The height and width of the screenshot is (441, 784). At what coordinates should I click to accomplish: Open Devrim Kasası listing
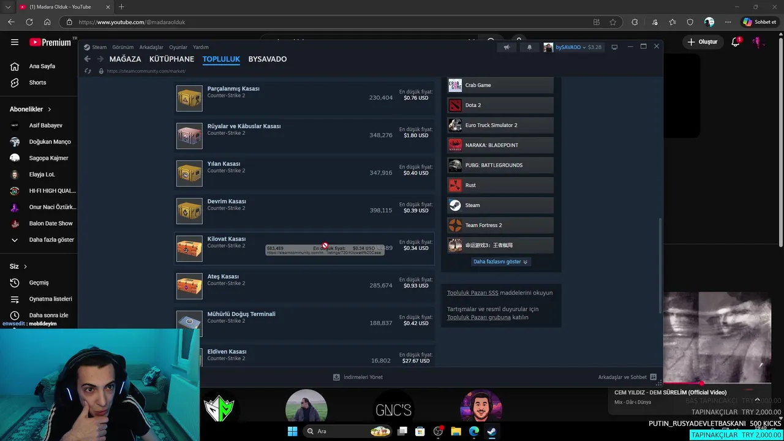pos(304,211)
